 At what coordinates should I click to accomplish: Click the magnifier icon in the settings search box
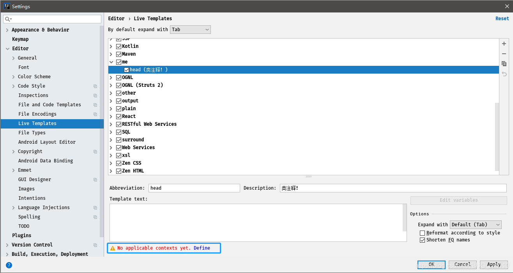(x=7, y=19)
